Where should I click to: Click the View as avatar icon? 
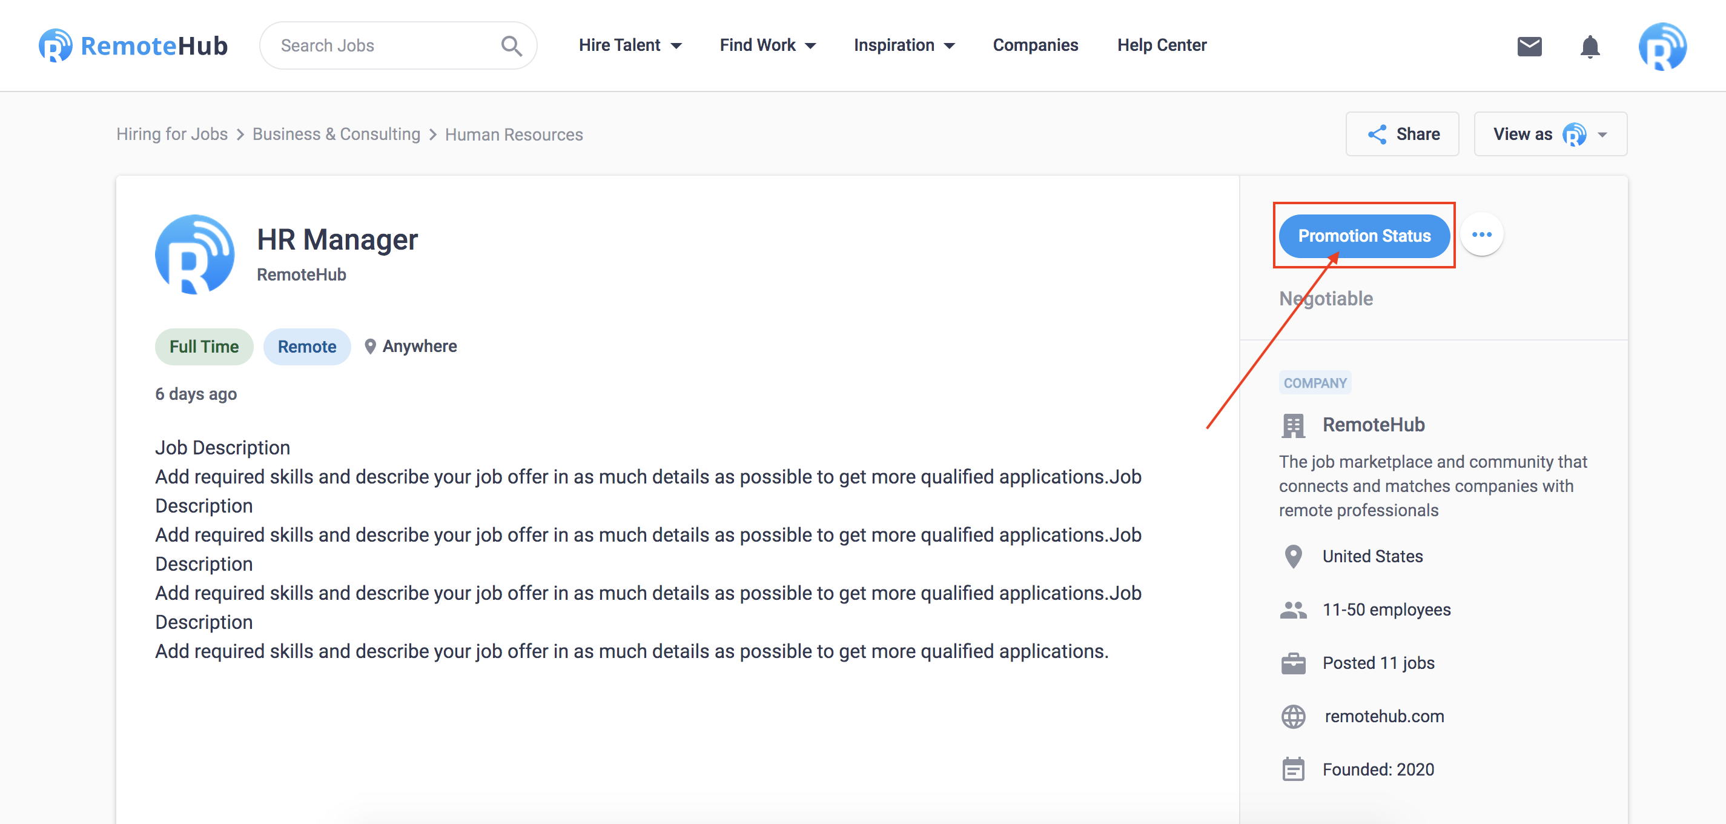click(1574, 134)
